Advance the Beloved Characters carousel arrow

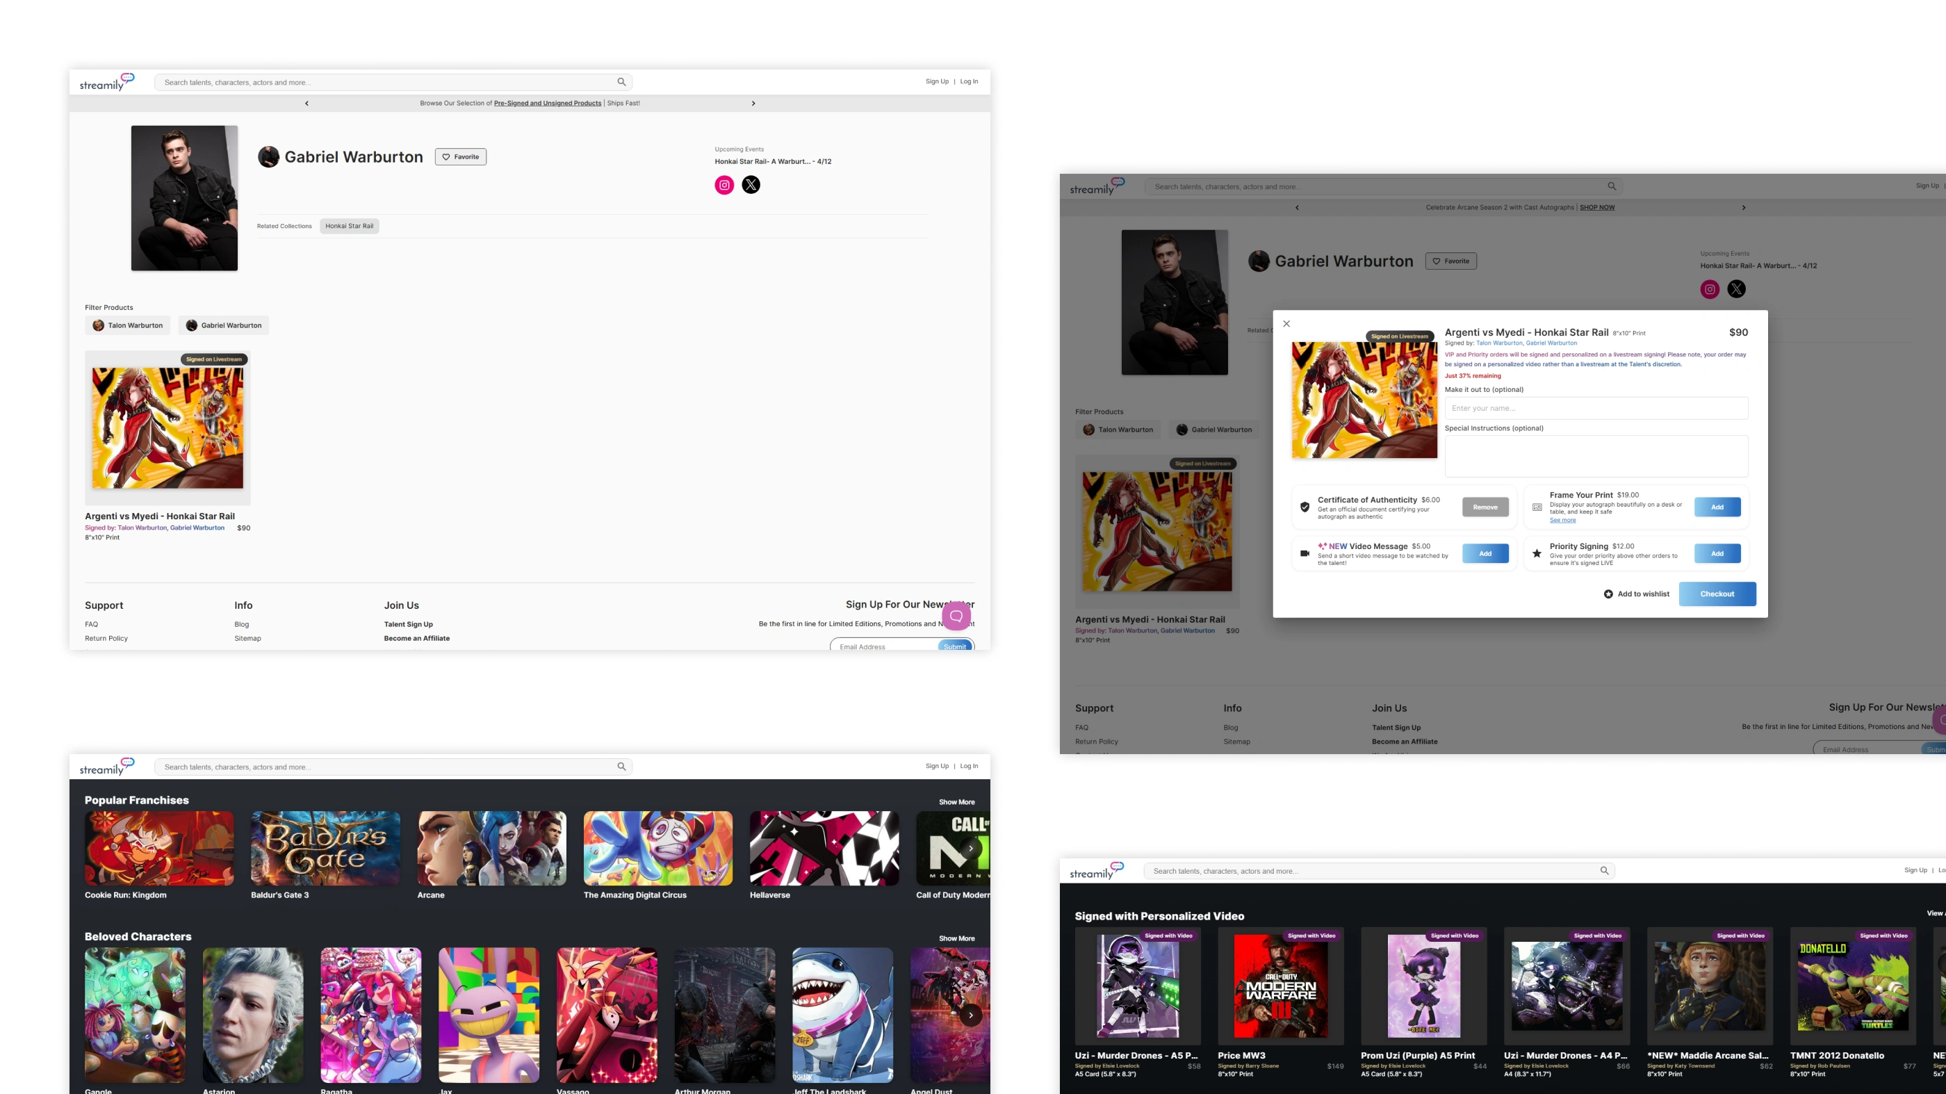[x=971, y=1015]
